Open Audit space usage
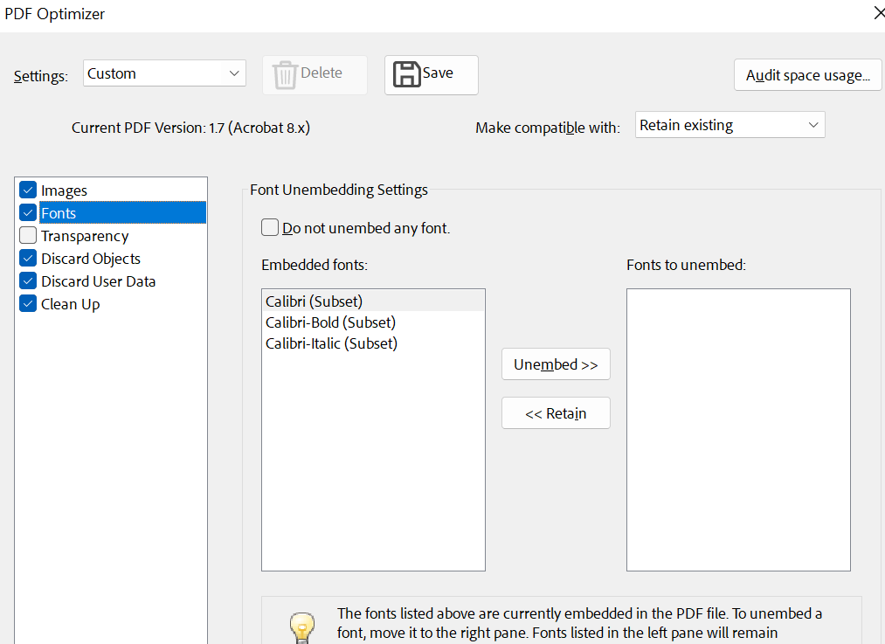 tap(807, 75)
